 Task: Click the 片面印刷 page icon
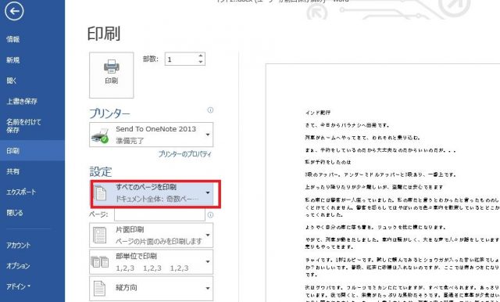99,235
